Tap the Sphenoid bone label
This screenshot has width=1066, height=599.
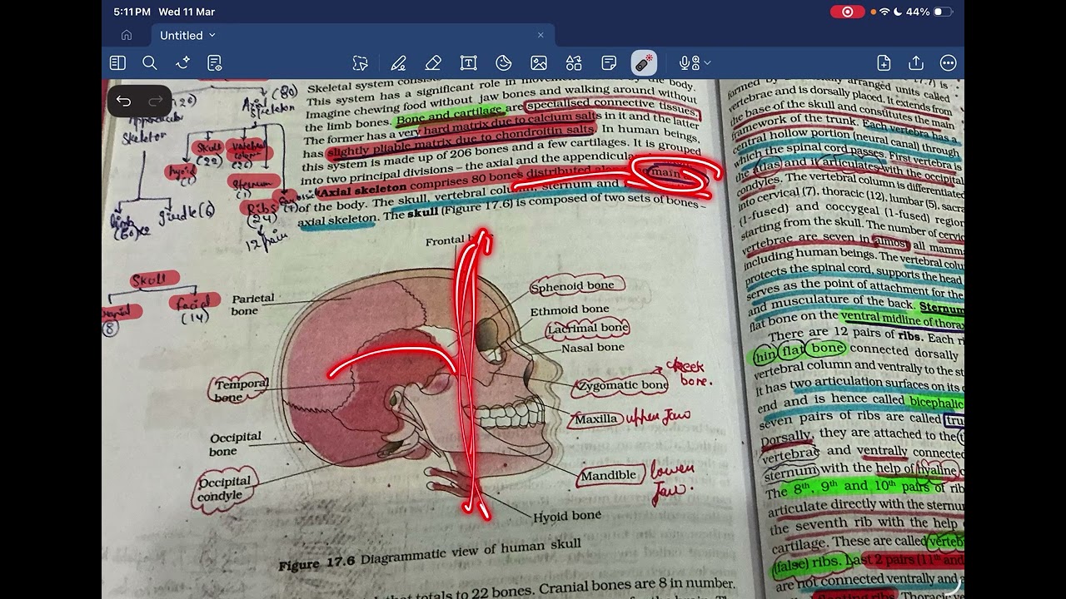573,286
